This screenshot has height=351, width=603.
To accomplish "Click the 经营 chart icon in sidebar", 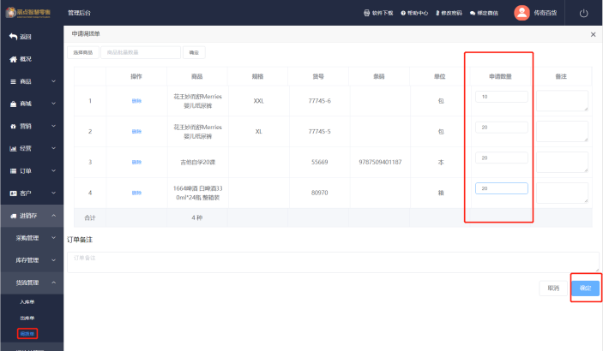I will (x=13, y=149).
